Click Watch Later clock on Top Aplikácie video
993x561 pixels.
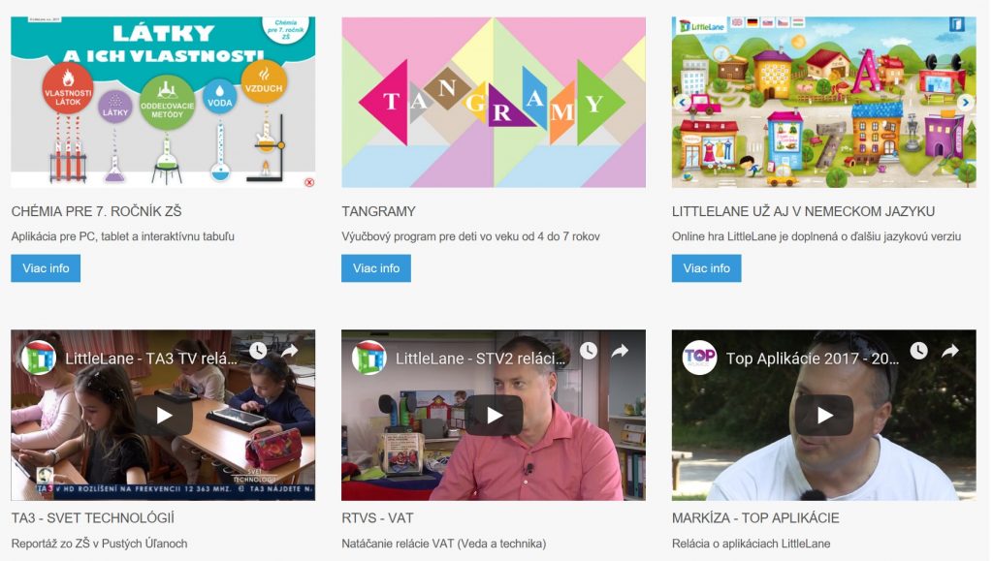tap(919, 351)
